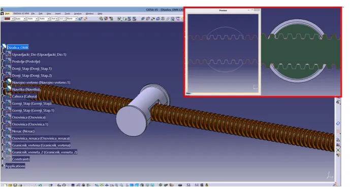Image resolution: width=350 pixels, height=189 pixels.
Task: Click the Zoom Out magnifier icon
Action: (x=121, y=185)
